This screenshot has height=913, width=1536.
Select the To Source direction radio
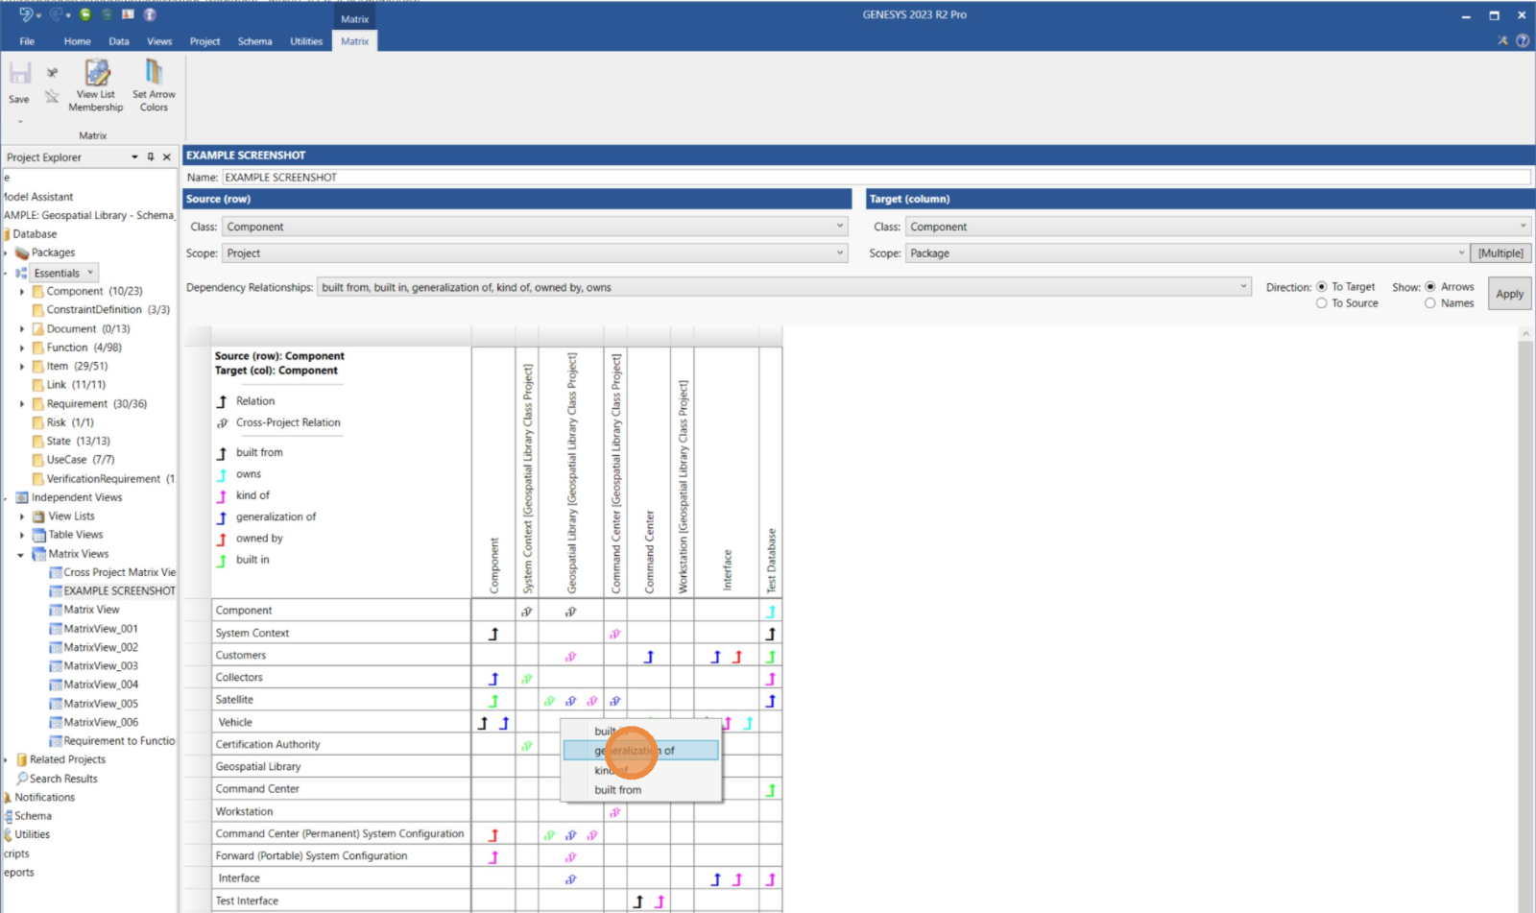1322,303
